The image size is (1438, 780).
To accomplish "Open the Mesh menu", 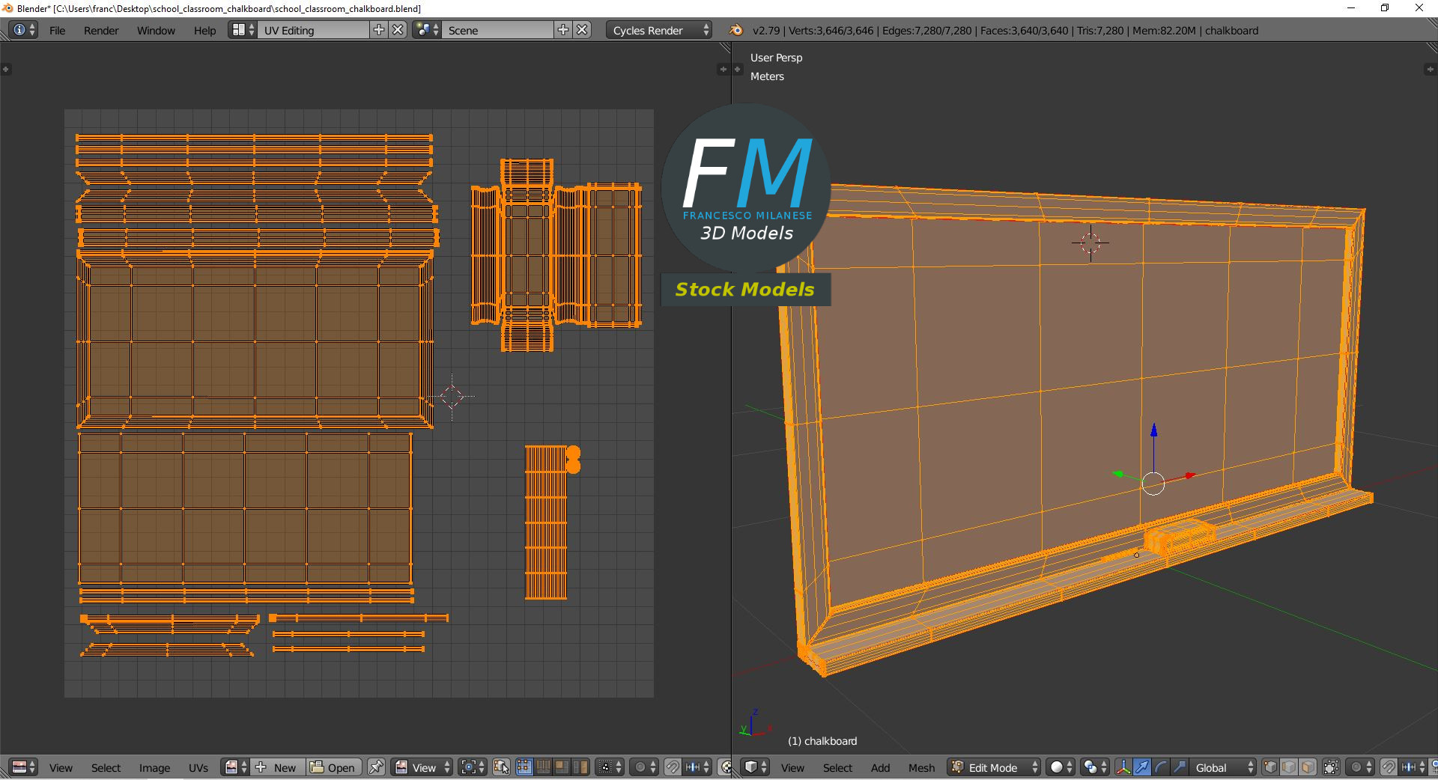I will tap(921, 767).
